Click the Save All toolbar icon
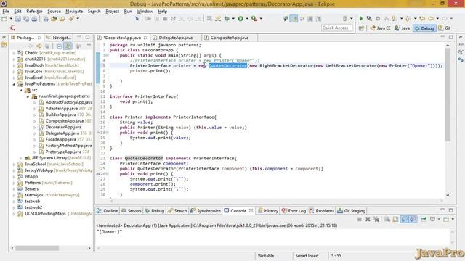Image resolution: width=465 pixels, height=261 pixels. pos(26,19)
